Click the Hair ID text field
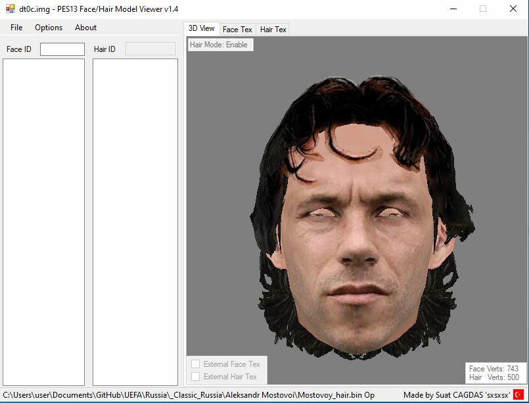 pos(150,49)
